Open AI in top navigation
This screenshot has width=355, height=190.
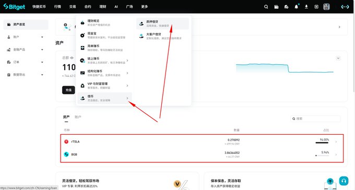pyautogui.click(x=116, y=7)
